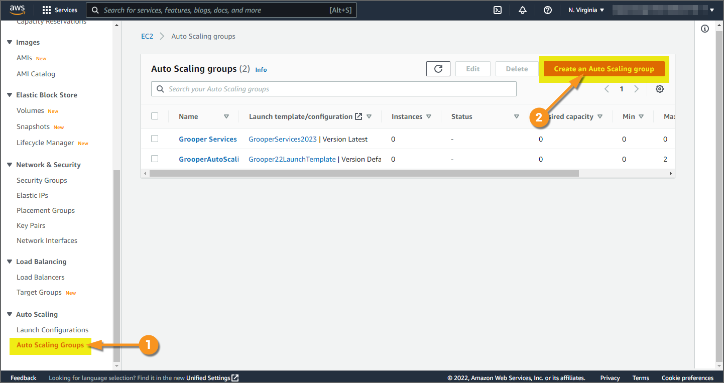This screenshot has height=383, width=724.
Task: Open AMIs in the sidebar
Action: click(x=24, y=58)
